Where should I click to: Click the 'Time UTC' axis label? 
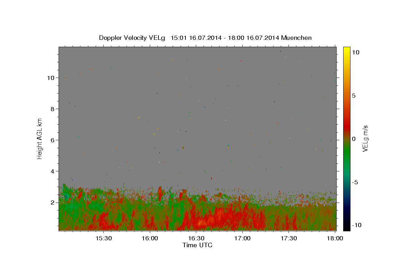point(197,245)
